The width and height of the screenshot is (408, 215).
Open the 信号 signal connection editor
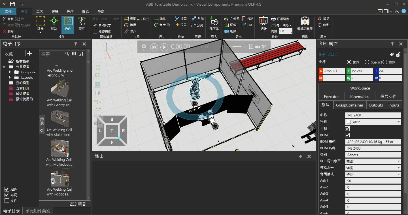(x=181, y=25)
